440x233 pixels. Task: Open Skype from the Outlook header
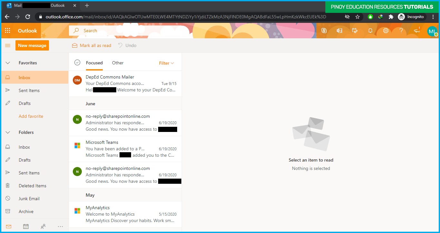324,31
